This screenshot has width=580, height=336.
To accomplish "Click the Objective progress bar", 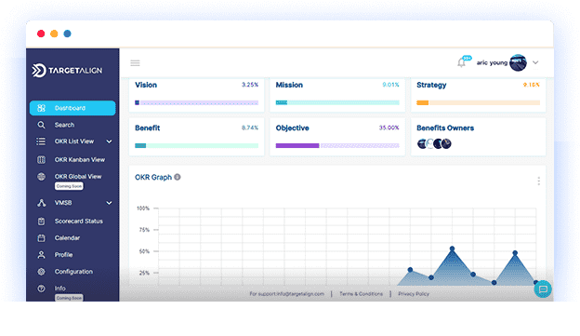I will pyautogui.click(x=337, y=145).
